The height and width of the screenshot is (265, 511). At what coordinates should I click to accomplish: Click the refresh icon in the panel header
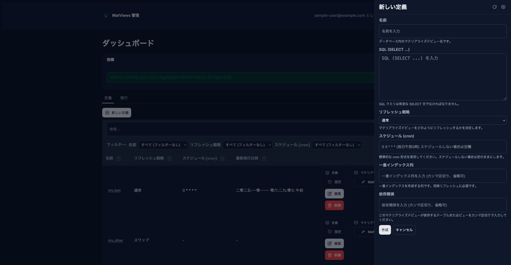point(494,7)
